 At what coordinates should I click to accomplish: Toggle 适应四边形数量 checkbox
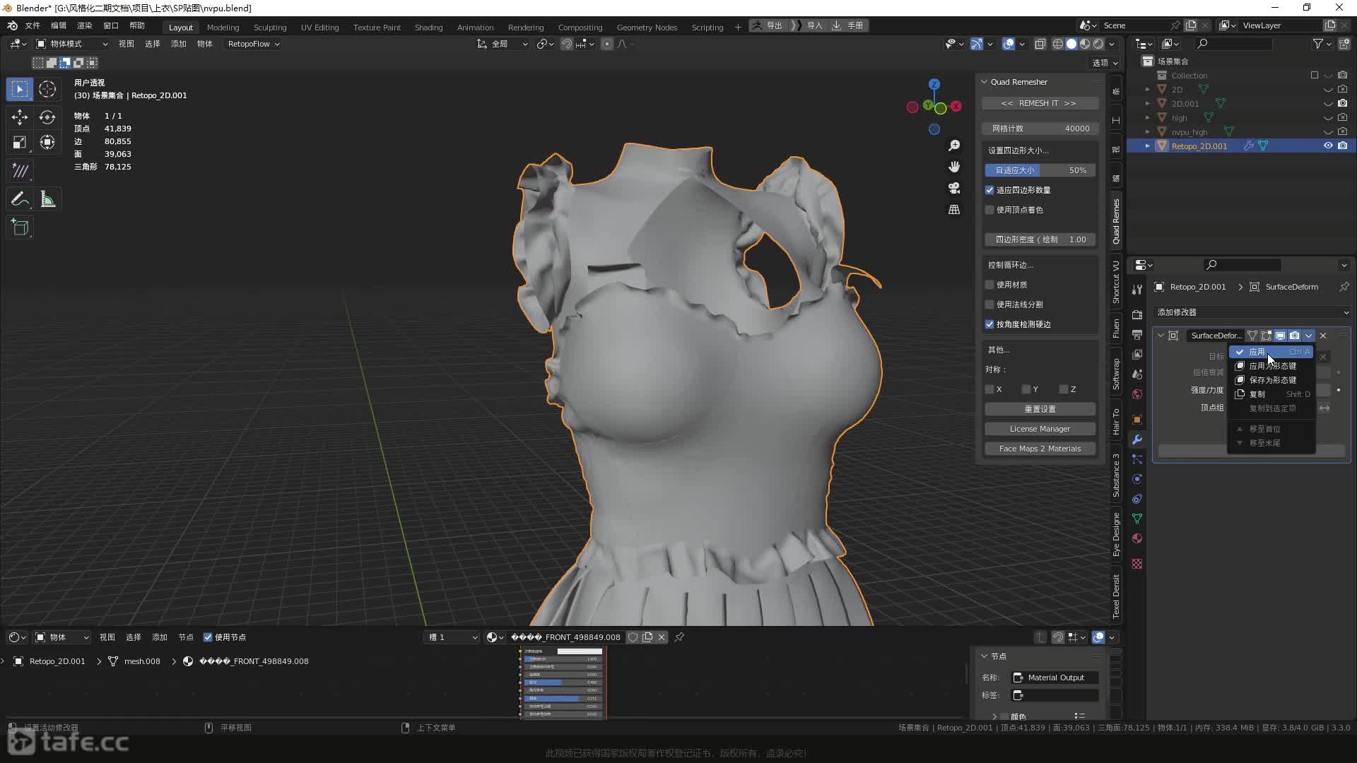[989, 190]
